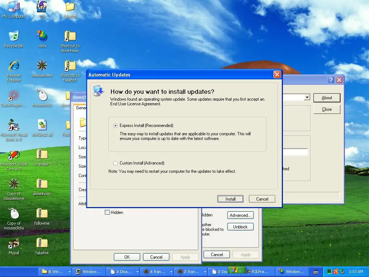This screenshot has width=369, height=277.
Task: Open the Shortcut to fakefmt icon
Action: 70,71
